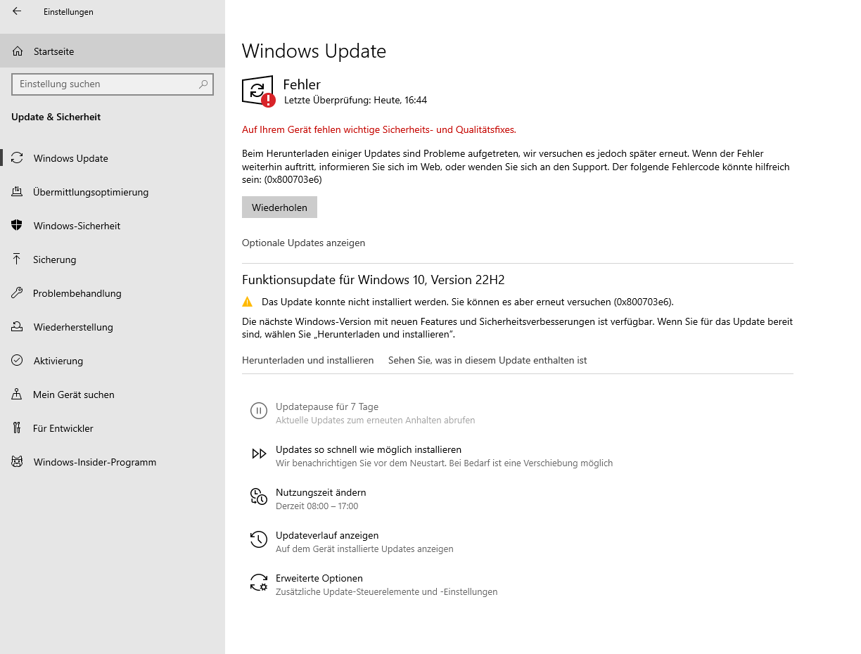The image size is (861, 654).
Task: Click the back arrow icon in Einstellungen
Action: tap(17, 11)
